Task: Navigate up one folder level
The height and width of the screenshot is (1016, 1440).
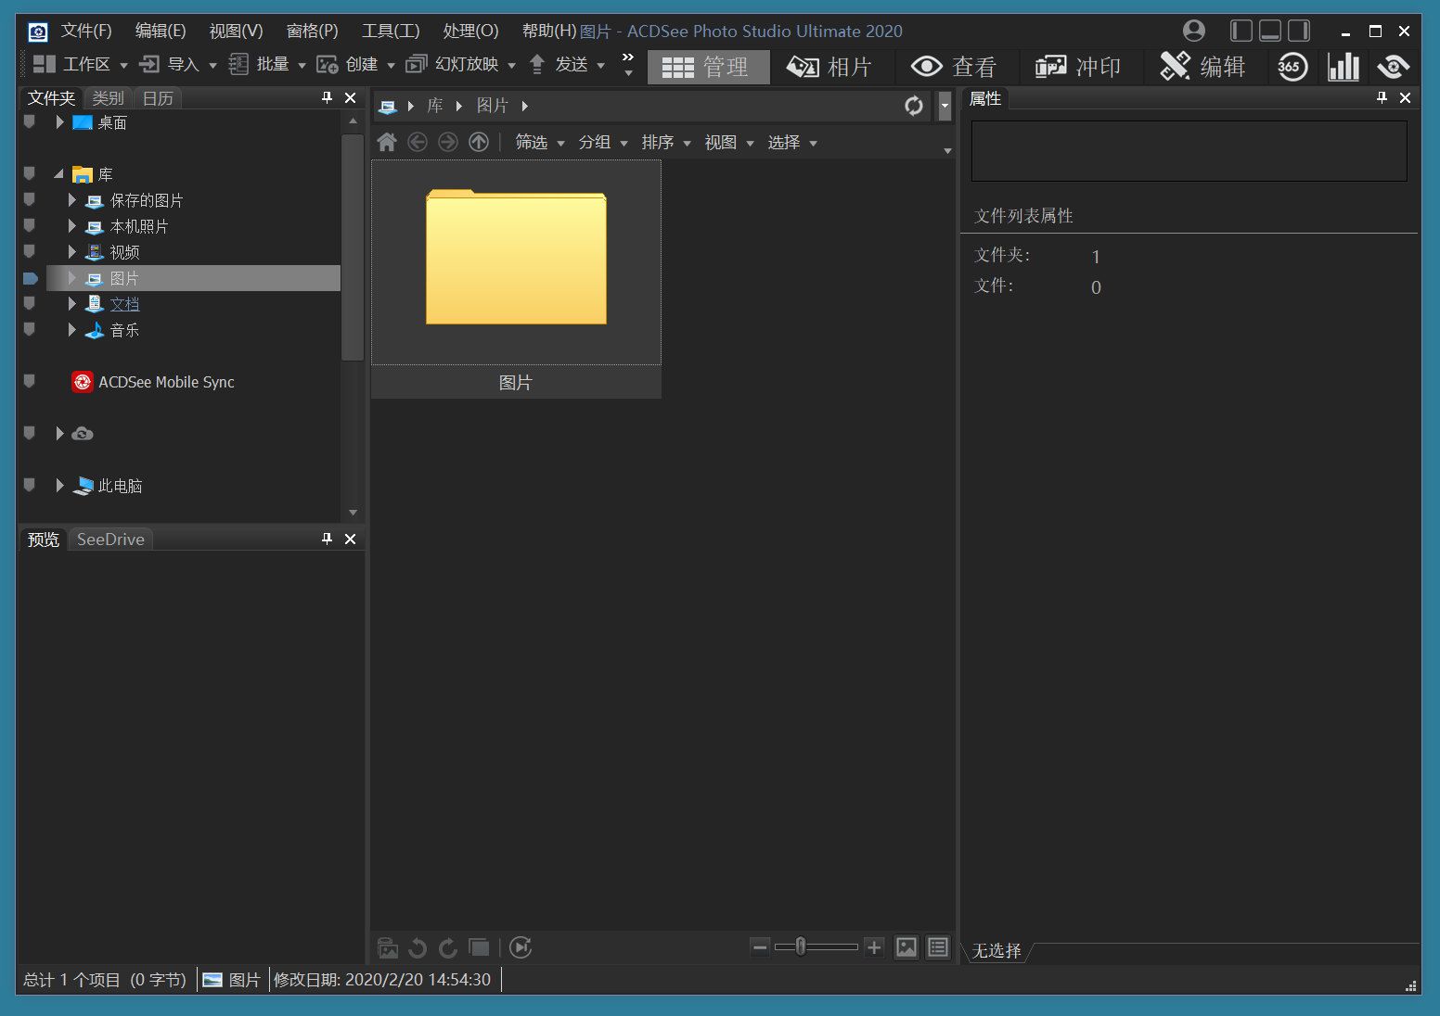Action: (x=479, y=142)
